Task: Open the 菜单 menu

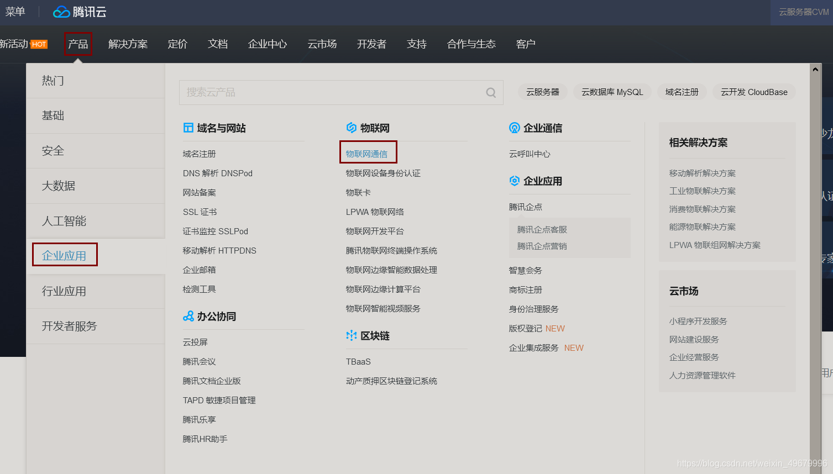Action: tap(15, 12)
